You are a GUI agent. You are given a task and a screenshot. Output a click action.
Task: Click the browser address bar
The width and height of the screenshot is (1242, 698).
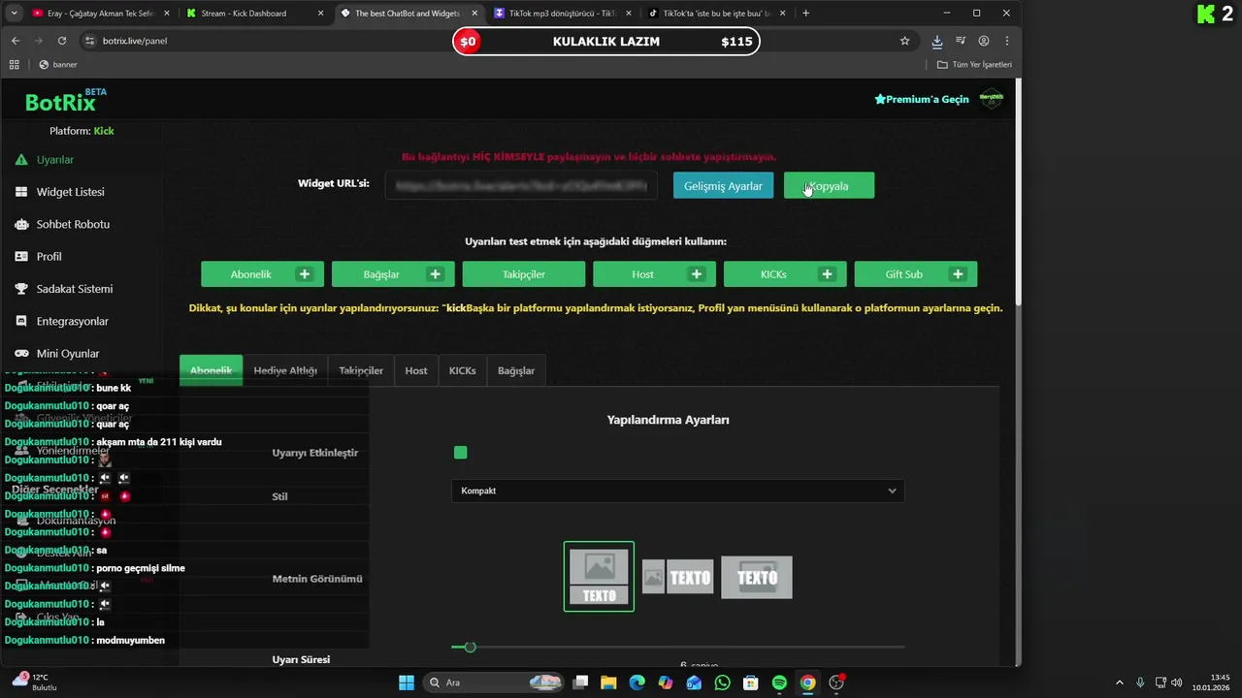tap(495, 41)
